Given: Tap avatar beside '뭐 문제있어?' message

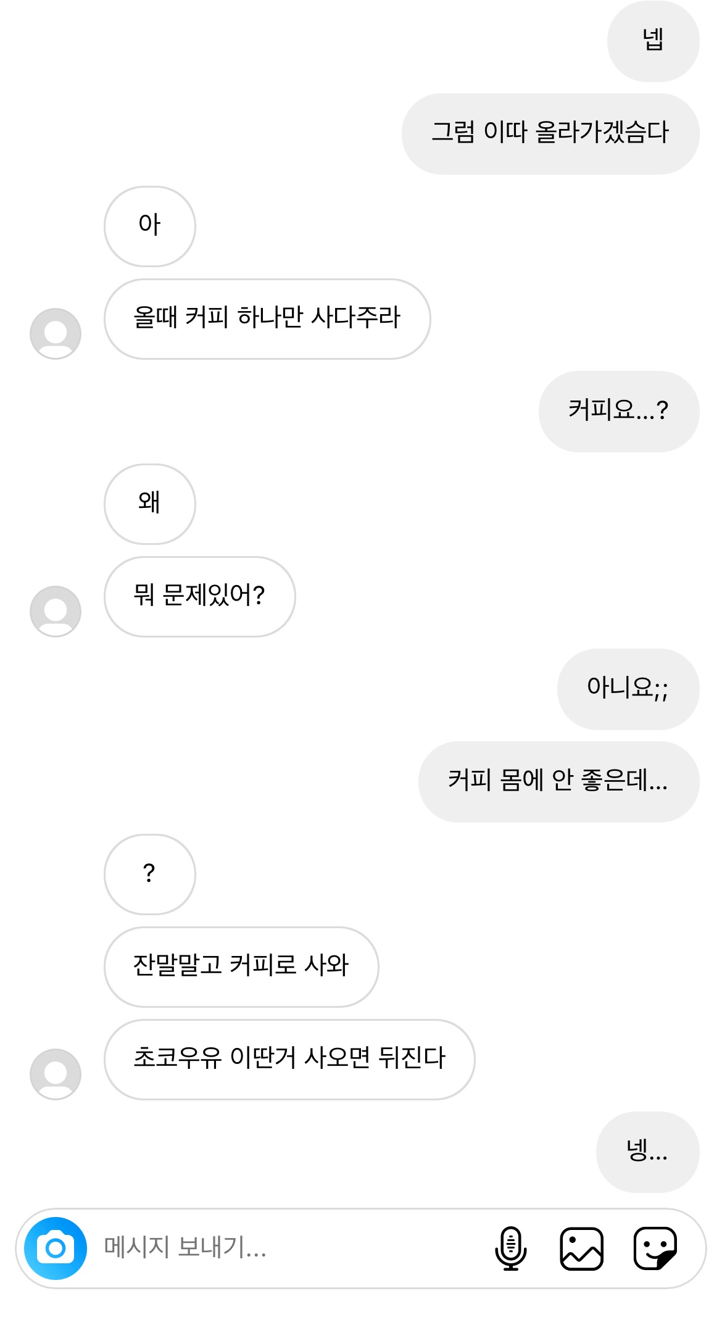Looking at the screenshot, I should click(x=56, y=611).
